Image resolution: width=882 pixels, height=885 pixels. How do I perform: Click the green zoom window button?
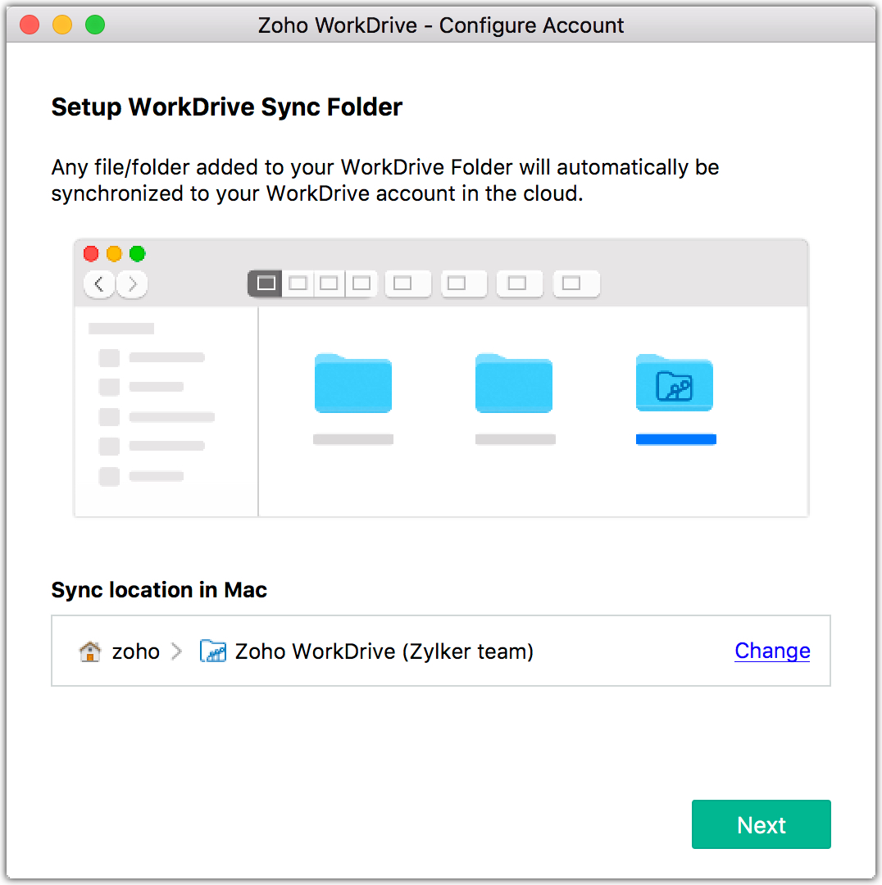(x=95, y=25)
